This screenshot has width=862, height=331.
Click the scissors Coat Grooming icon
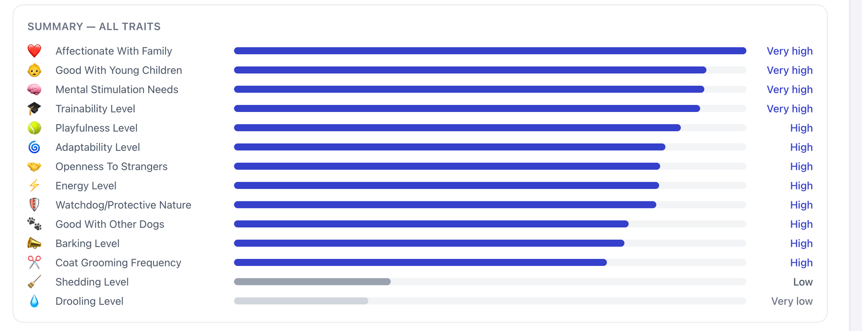34,263
